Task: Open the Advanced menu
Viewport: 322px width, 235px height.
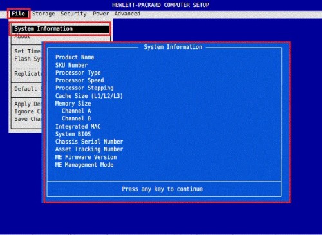Action: coord(128,14)
